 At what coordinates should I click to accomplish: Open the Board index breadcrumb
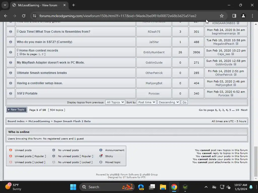[16, 121]
